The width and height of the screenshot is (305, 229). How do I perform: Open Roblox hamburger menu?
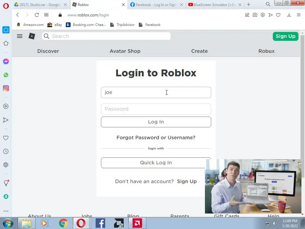tap(20, 36)
